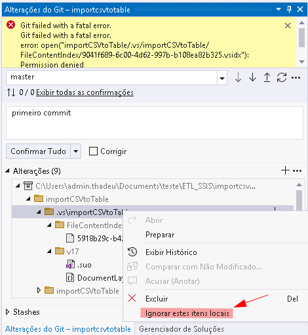Click the Confirmar Tudo button
308x335 pixels.
[x=38, y=151]
